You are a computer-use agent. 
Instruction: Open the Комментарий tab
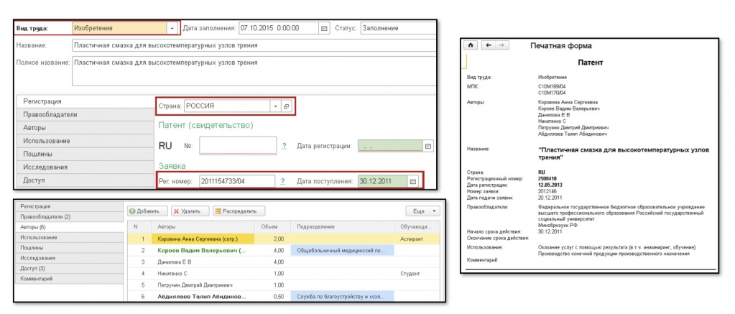click(x=70, y=278)
